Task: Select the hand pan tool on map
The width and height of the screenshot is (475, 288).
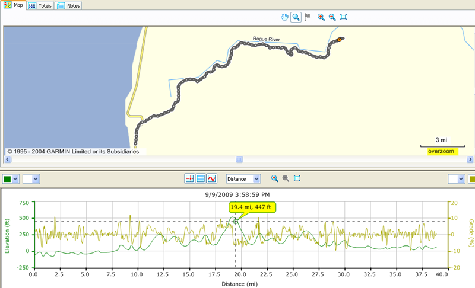Action: (x=284, y=17)
